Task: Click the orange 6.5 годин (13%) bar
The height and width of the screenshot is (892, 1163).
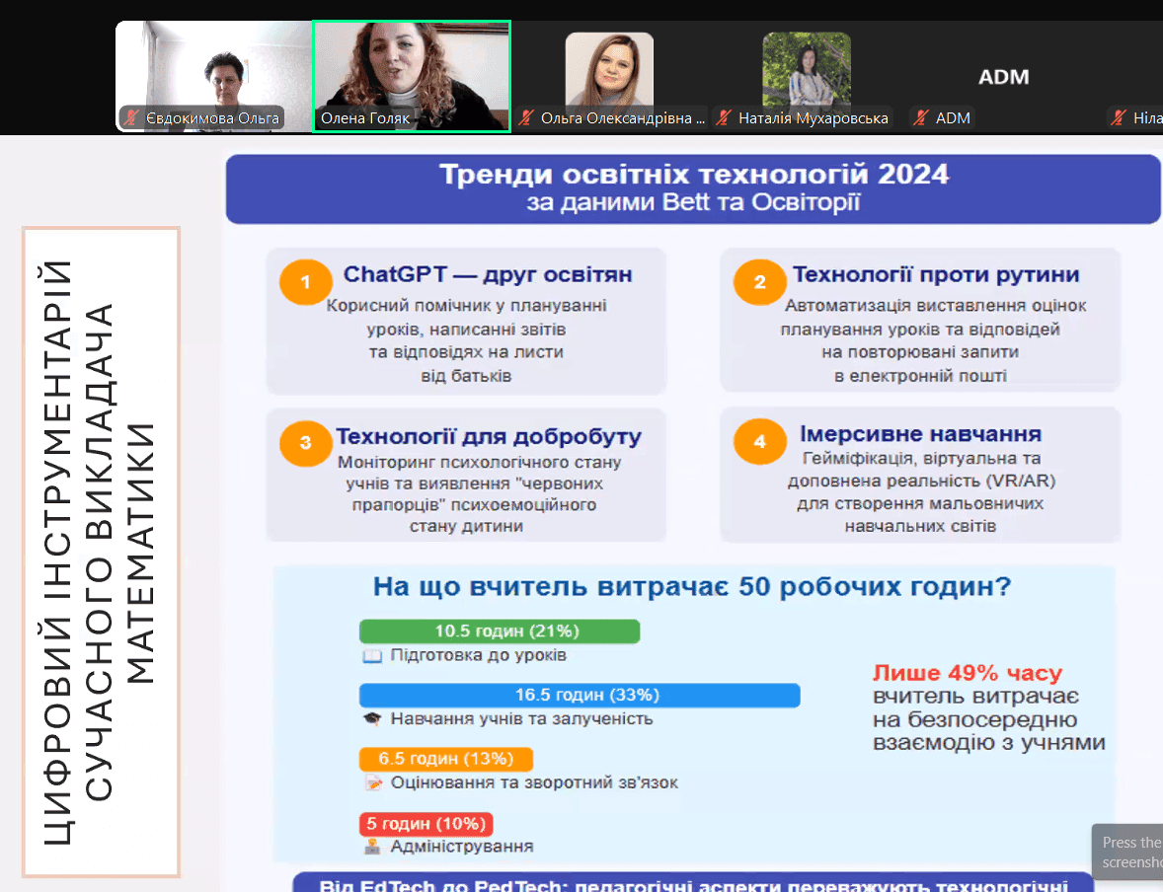Action: (x=446, y=759)
